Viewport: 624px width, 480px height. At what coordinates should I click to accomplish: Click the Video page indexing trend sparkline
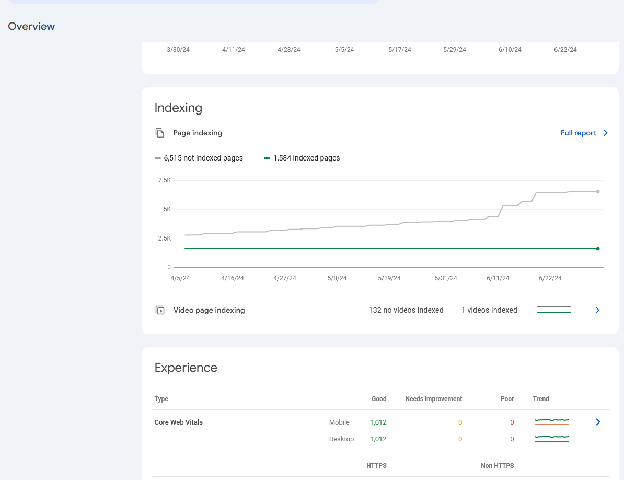pyautogui.click(x=553, y=310)
